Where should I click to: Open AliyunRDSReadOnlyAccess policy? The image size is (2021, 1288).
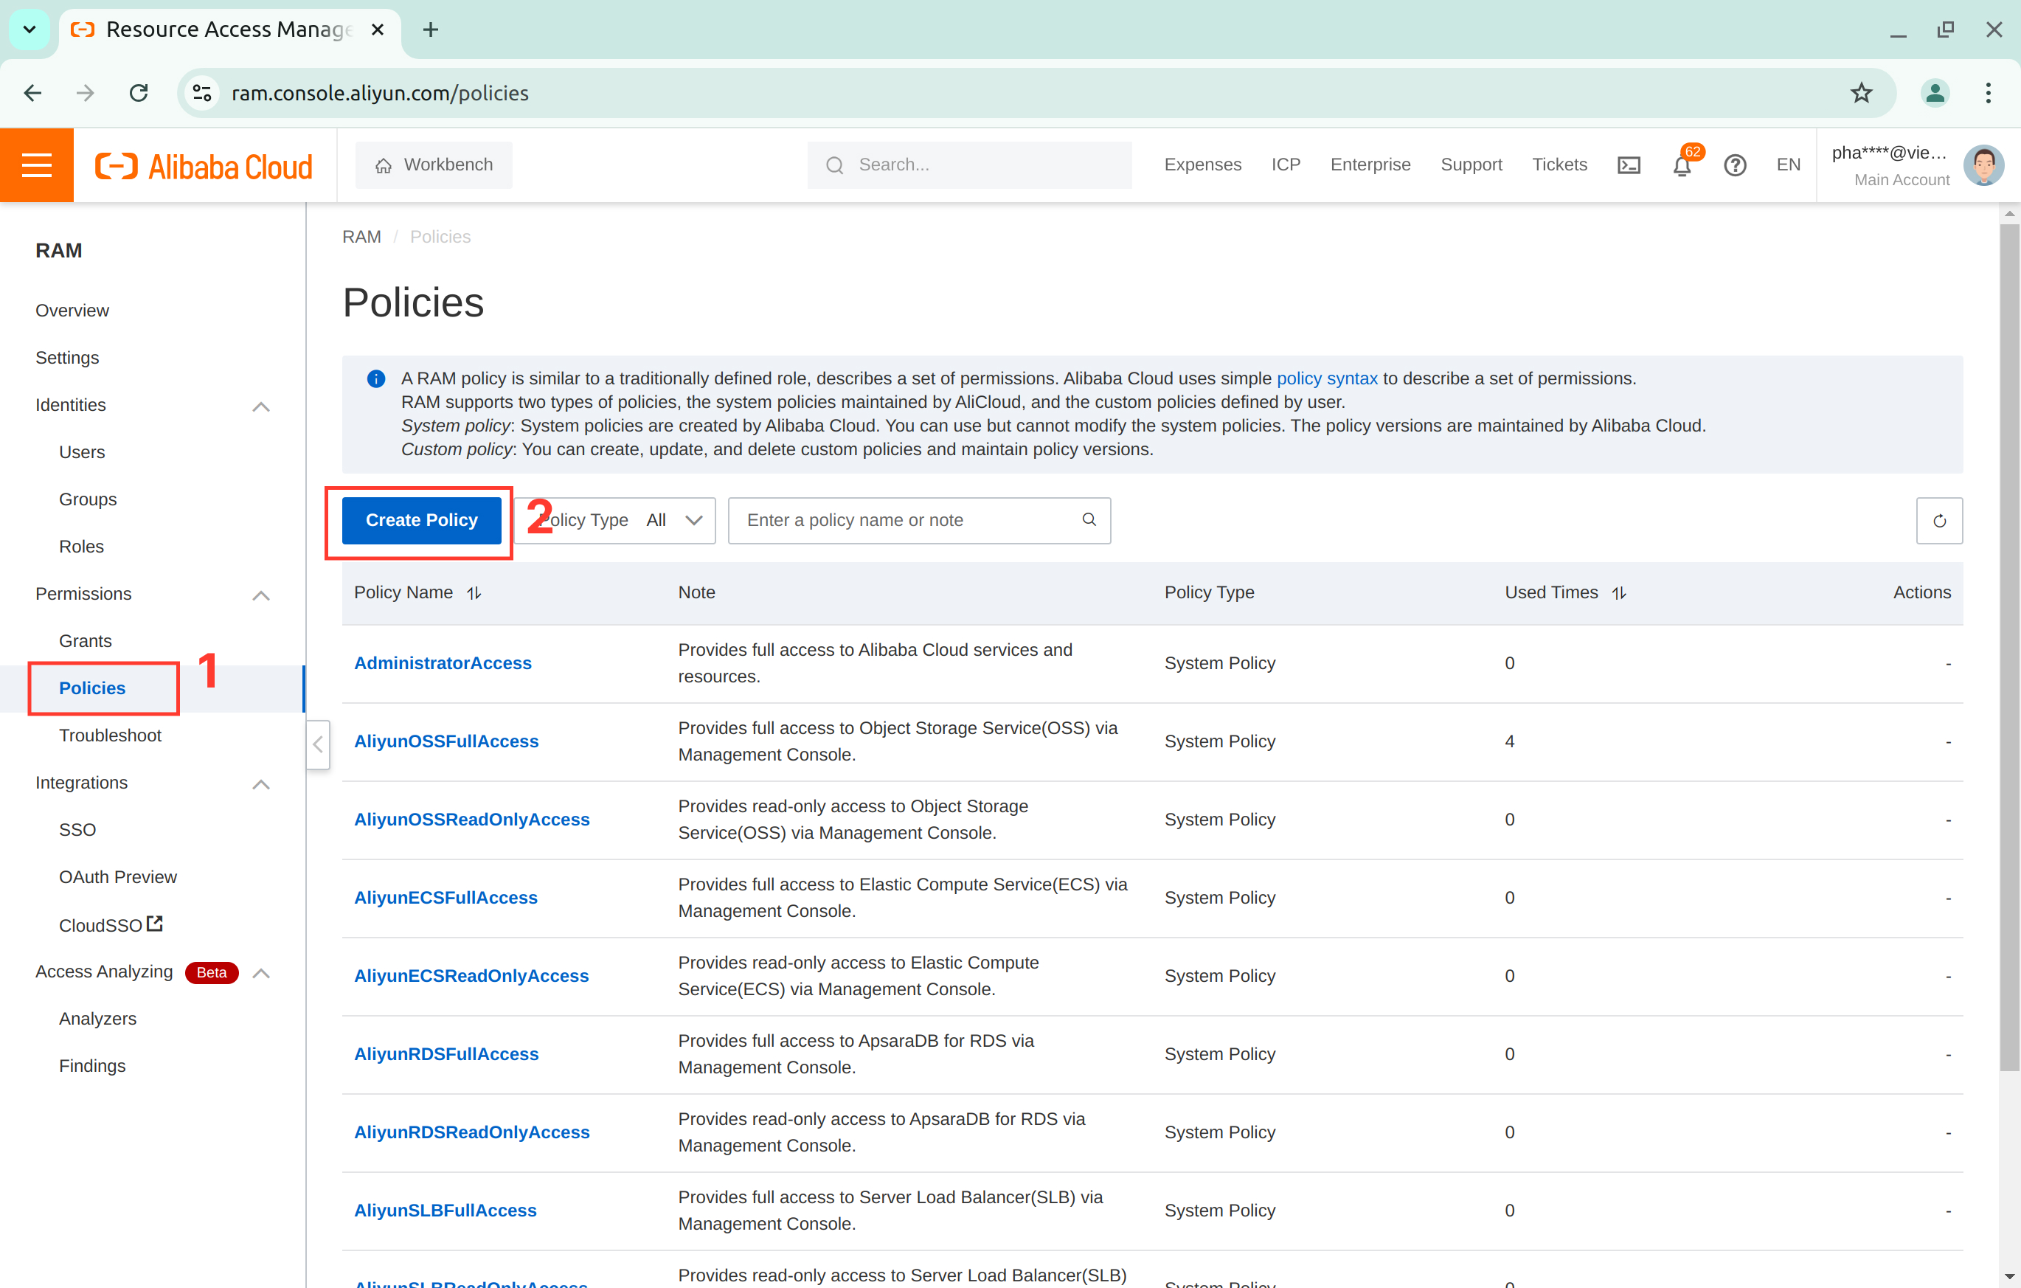[471, 1132]
